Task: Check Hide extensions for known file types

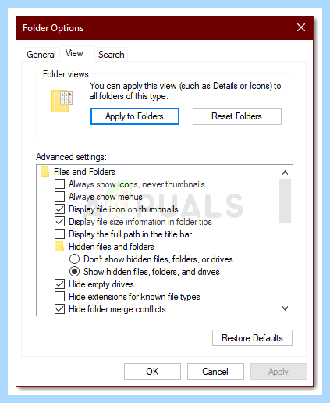Action: [59, 297]
